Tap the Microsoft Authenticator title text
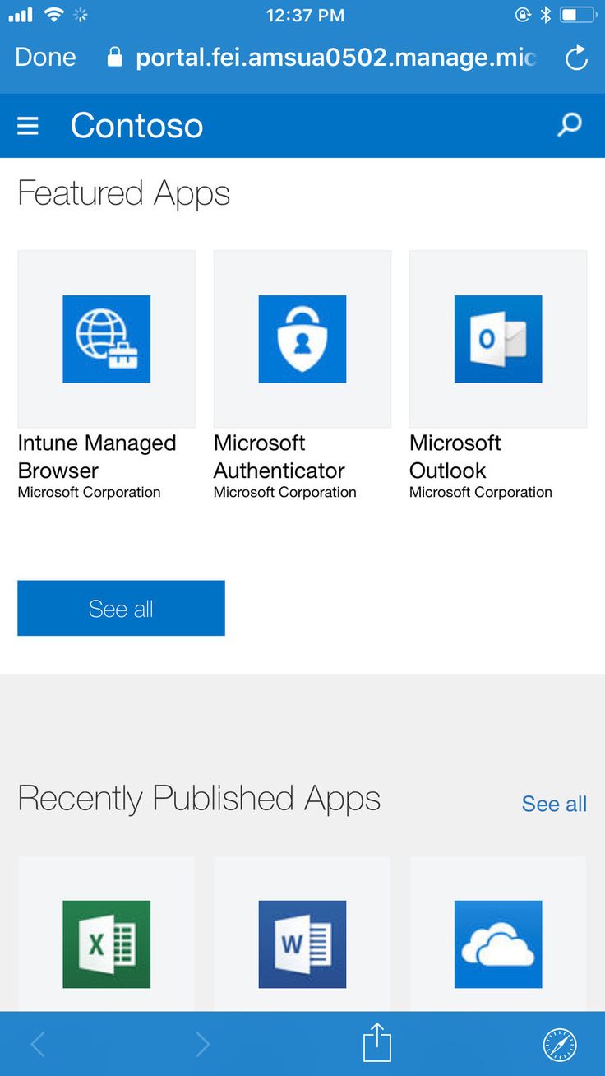The height and width of the screenshot is (1076, 605). [x=279, y=457]
